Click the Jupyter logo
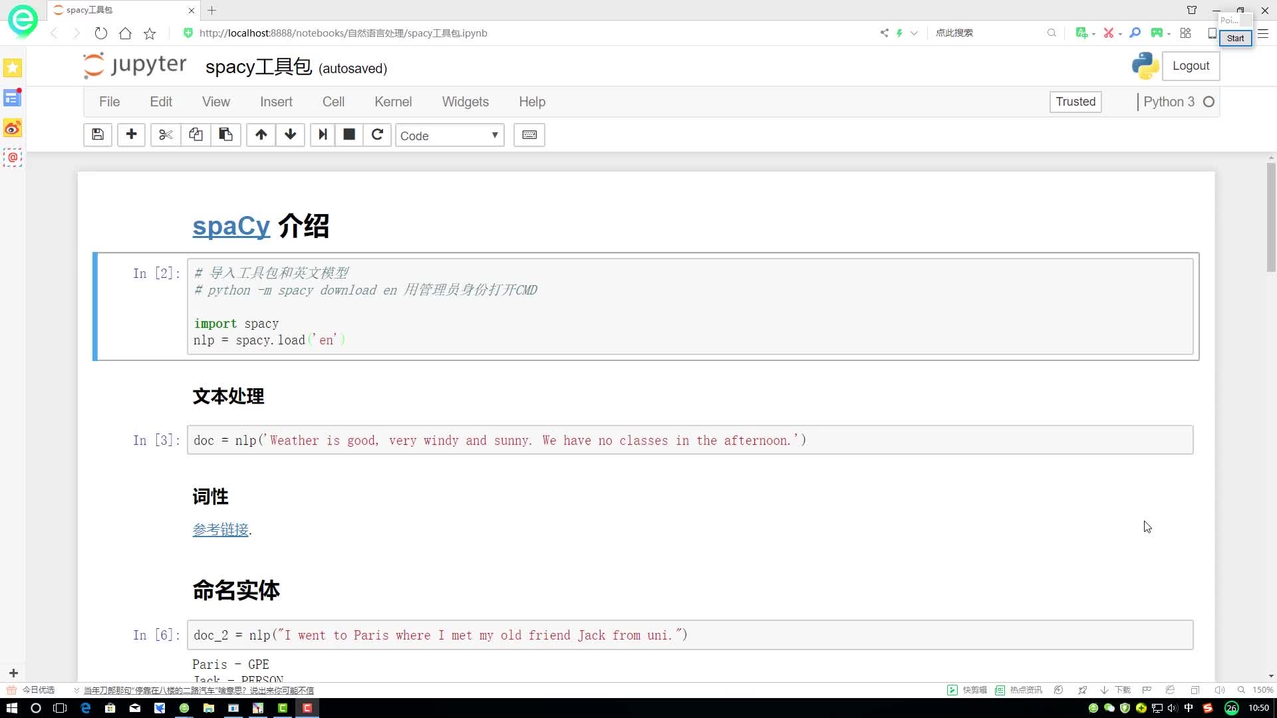Screen dimensions: 1277x718 [x=135, y=65]
